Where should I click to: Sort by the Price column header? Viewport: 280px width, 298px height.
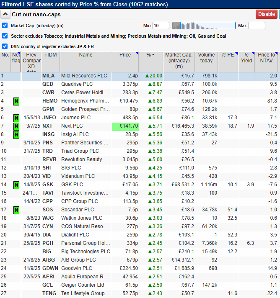pyautogui.click(x=125, y=62)
